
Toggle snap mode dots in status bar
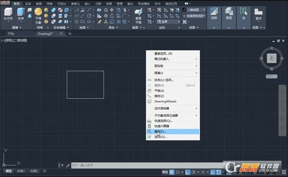(x=177, y=172)
